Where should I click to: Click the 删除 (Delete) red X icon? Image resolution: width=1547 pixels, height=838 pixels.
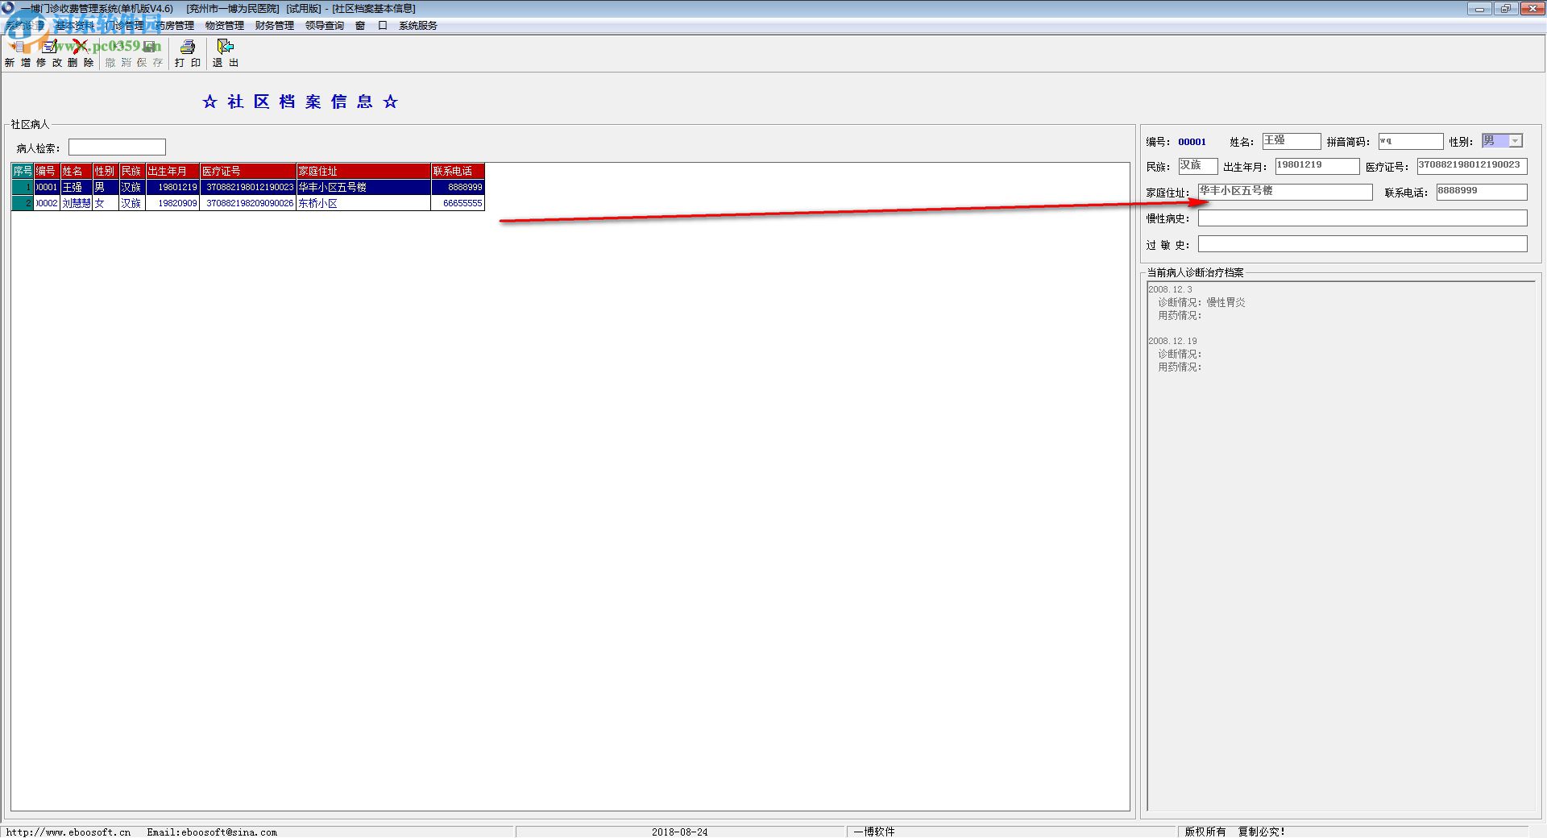pos(80,47)
